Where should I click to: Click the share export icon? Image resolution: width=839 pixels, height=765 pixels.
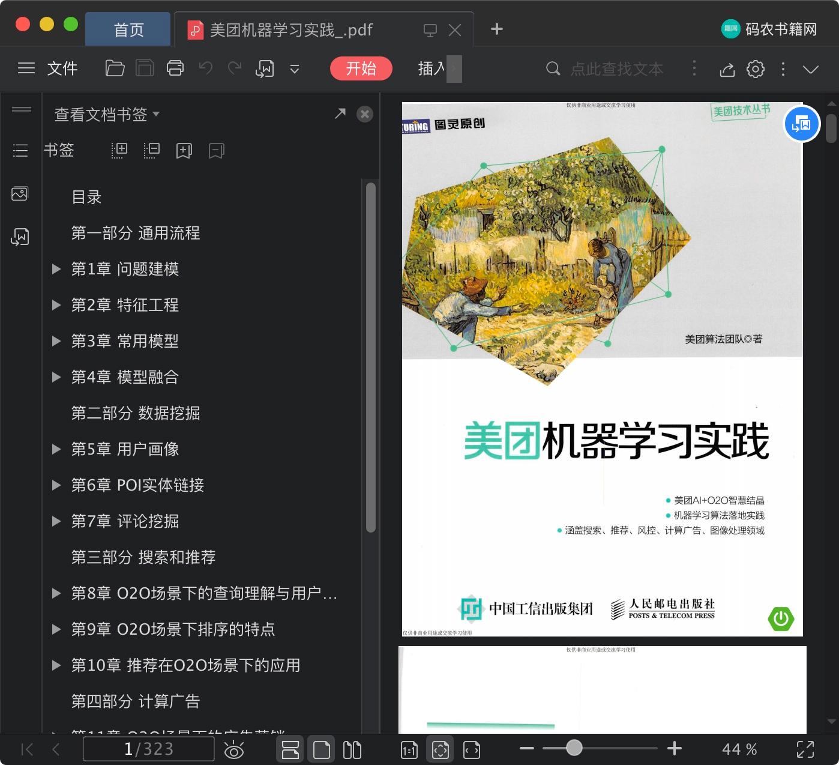[727, 69]
